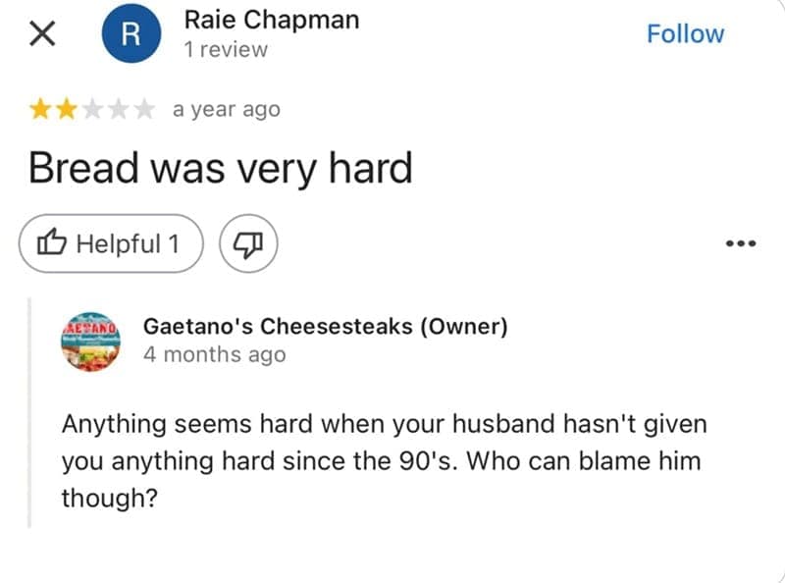Click the Gaetano's logo thumbnail
Viewport: 785px width, 583px height.
pos(90,341)
